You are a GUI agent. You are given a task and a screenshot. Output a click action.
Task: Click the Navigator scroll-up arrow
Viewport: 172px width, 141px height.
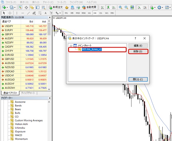[x=49, y=102]
